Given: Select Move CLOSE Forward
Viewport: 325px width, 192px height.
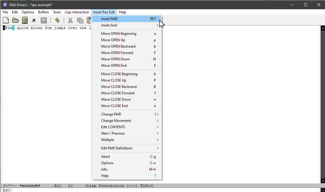Looking at the screenshot, I should coord(126,93).
